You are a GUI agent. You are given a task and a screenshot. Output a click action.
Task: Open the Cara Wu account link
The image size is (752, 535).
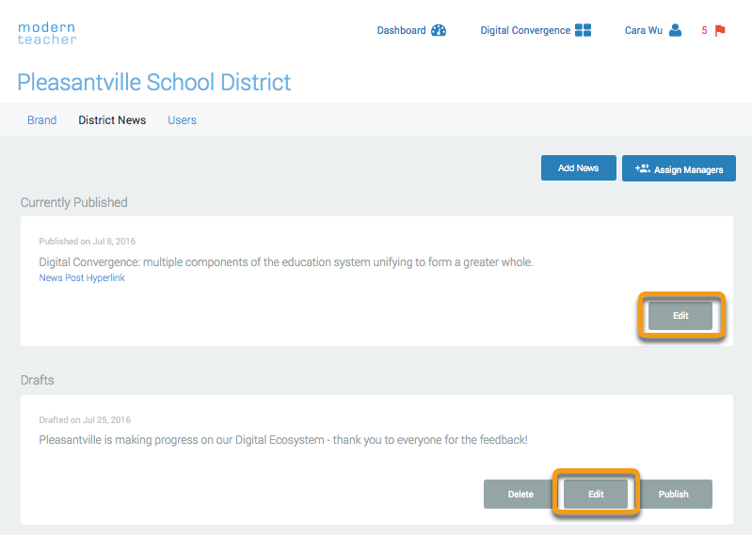click(643, 30)
